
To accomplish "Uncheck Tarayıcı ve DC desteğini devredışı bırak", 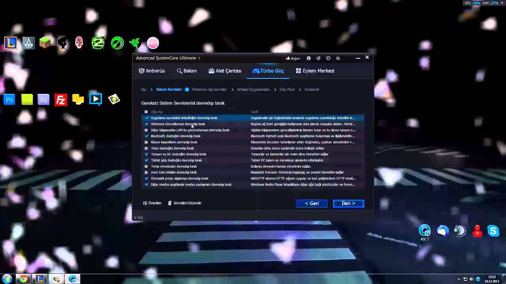I will pyautogui.click(x=147, y=154).
